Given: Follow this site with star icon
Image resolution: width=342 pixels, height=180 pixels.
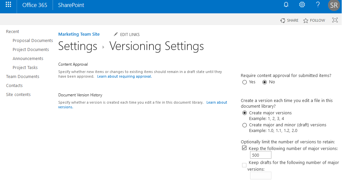Looking at the screenshot, I should [x=306, y=21].
